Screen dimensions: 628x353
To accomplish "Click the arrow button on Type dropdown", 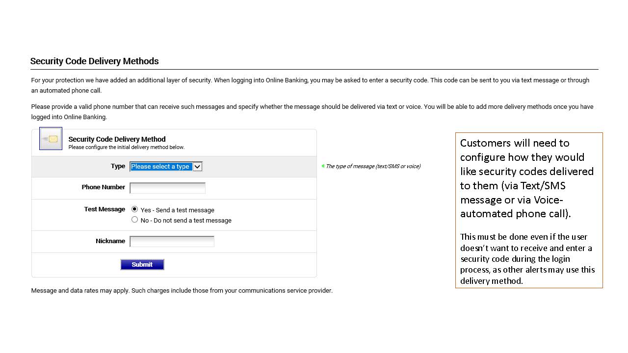I will (x=197, y=167).
